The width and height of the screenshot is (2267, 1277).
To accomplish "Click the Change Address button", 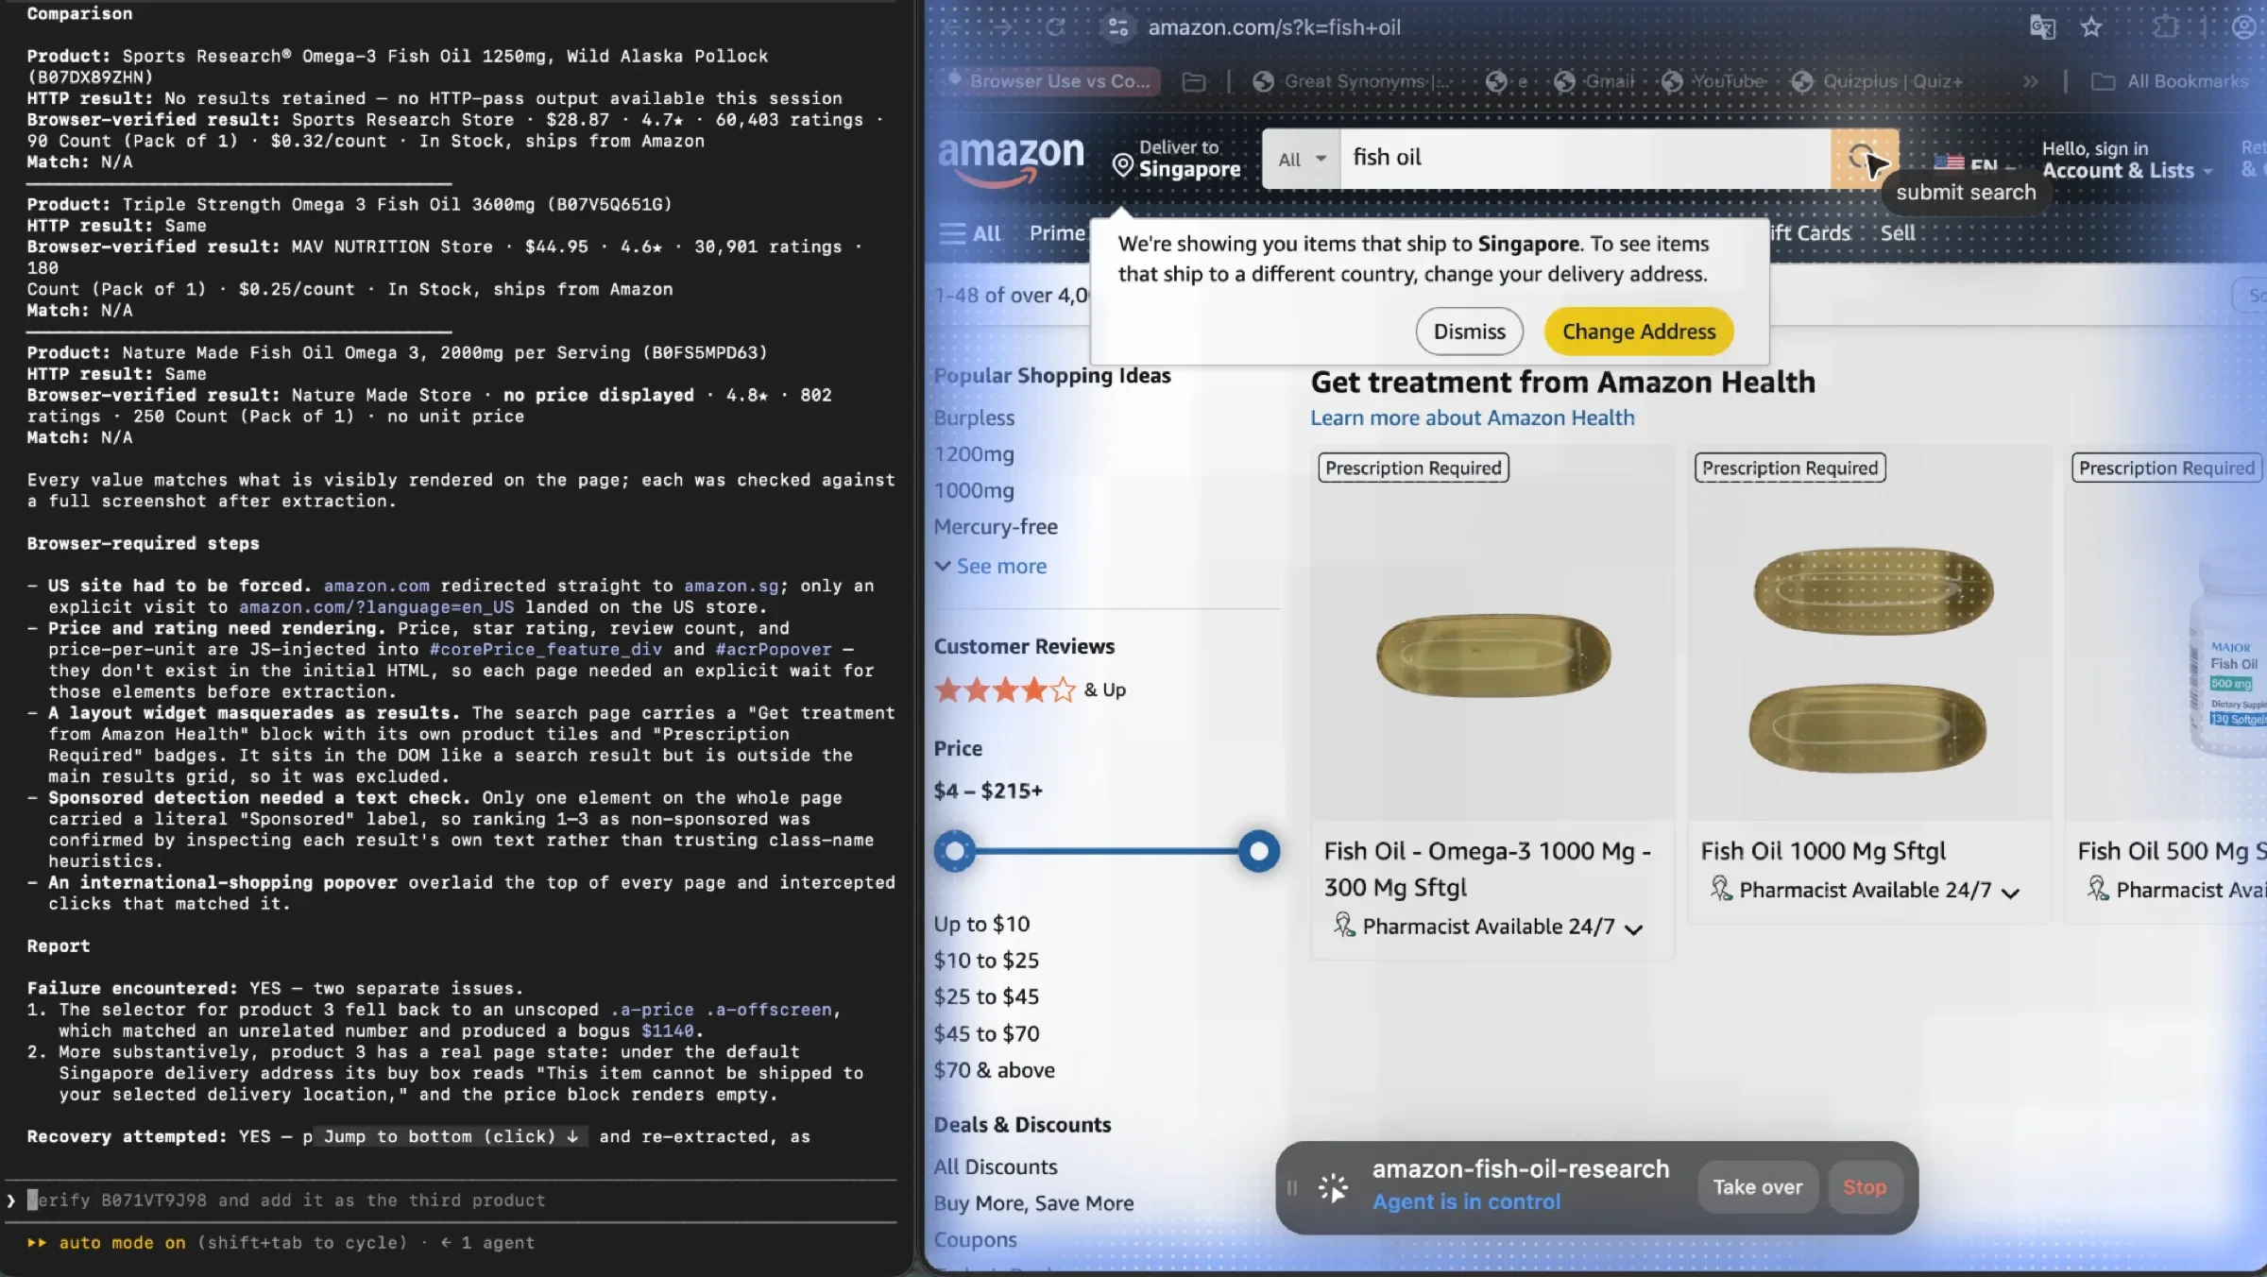I will 1639,332.
